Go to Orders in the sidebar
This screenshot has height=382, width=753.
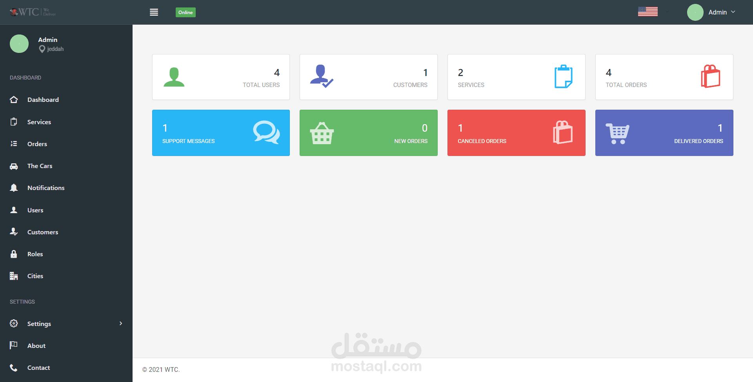click(x=37, y=144)
